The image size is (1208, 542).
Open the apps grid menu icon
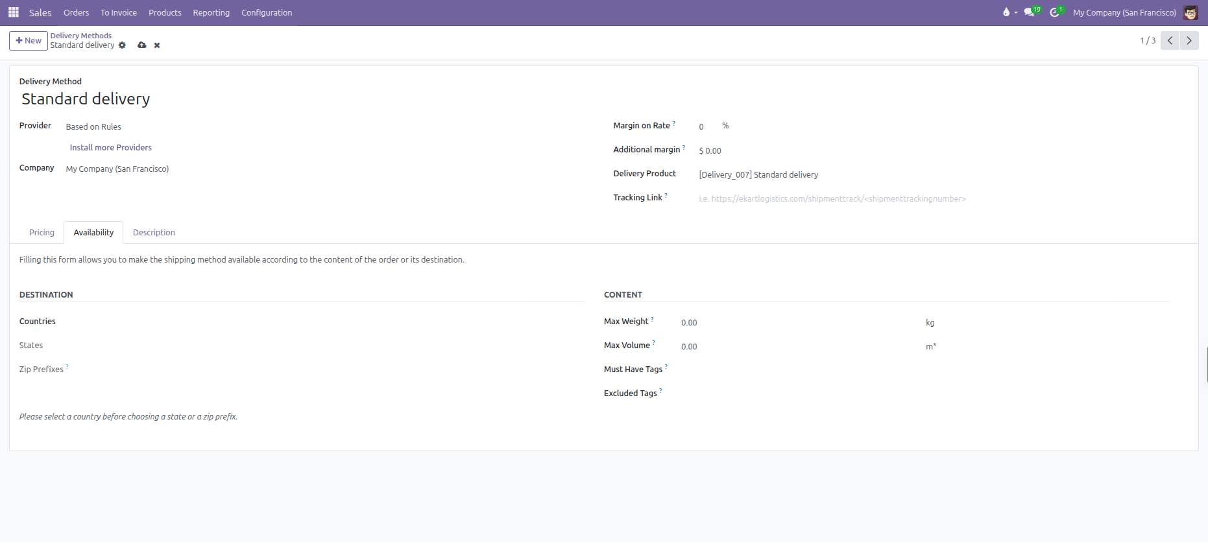[x=13, y=12]
